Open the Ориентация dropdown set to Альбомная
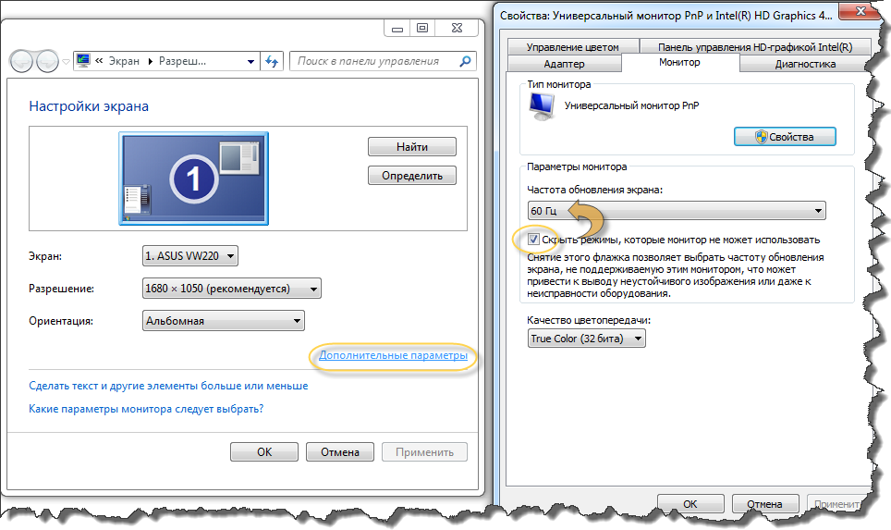The width and height of the screenshot is (891, 530). click(224, 321)
